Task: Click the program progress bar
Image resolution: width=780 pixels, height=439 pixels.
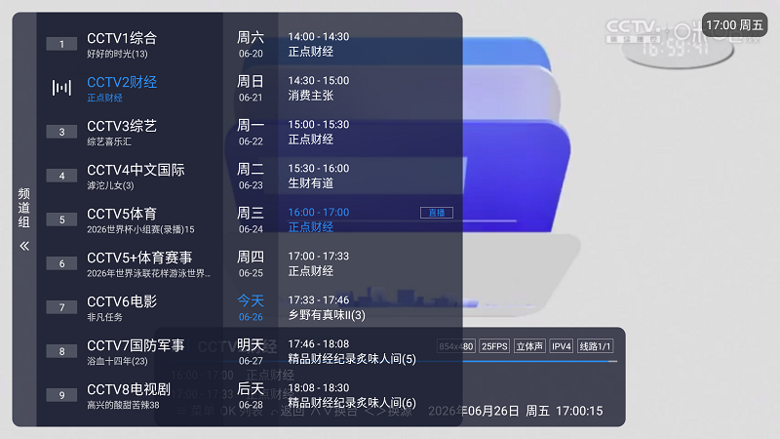Action: (x=391, y=361)
